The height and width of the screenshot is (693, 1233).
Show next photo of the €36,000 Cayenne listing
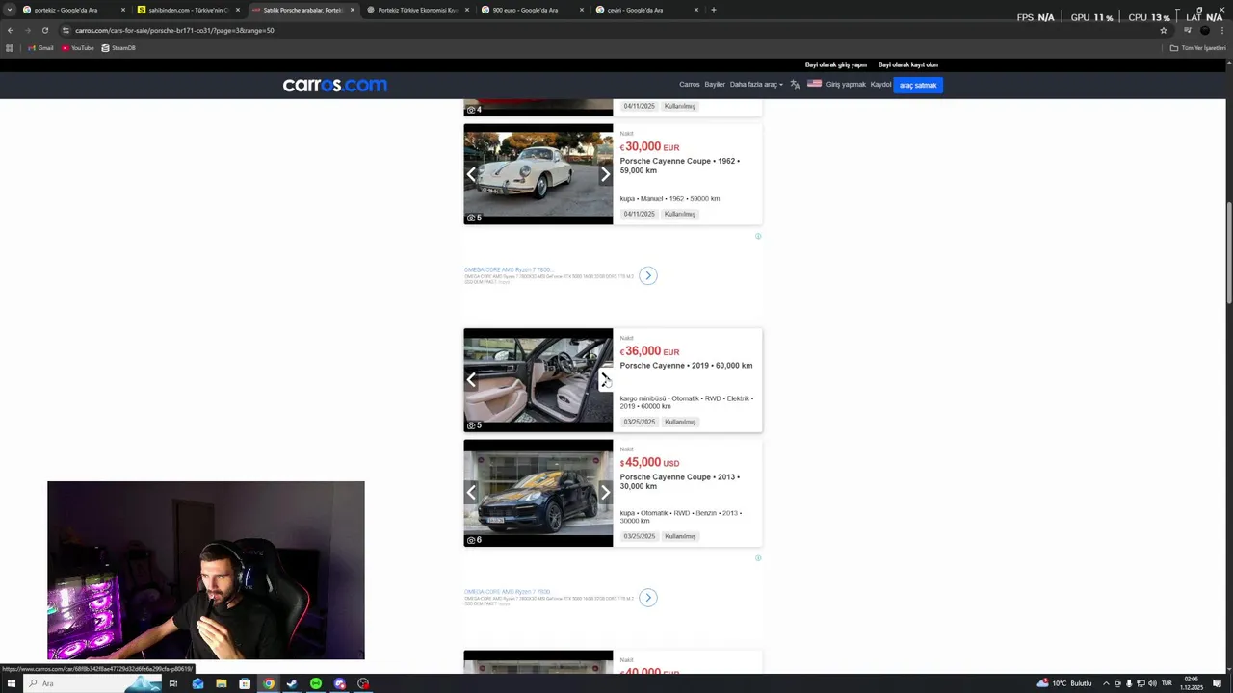click(605, 379)
